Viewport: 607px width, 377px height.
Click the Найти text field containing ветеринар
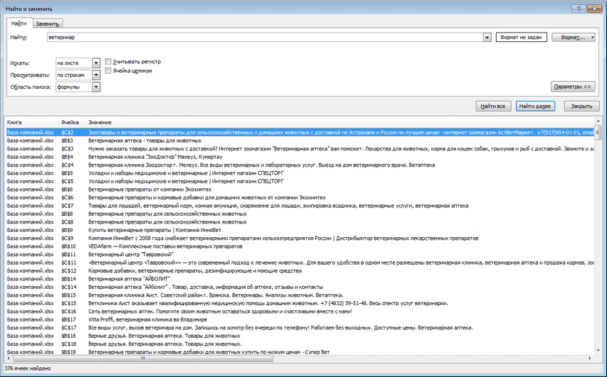coord(265,37)
